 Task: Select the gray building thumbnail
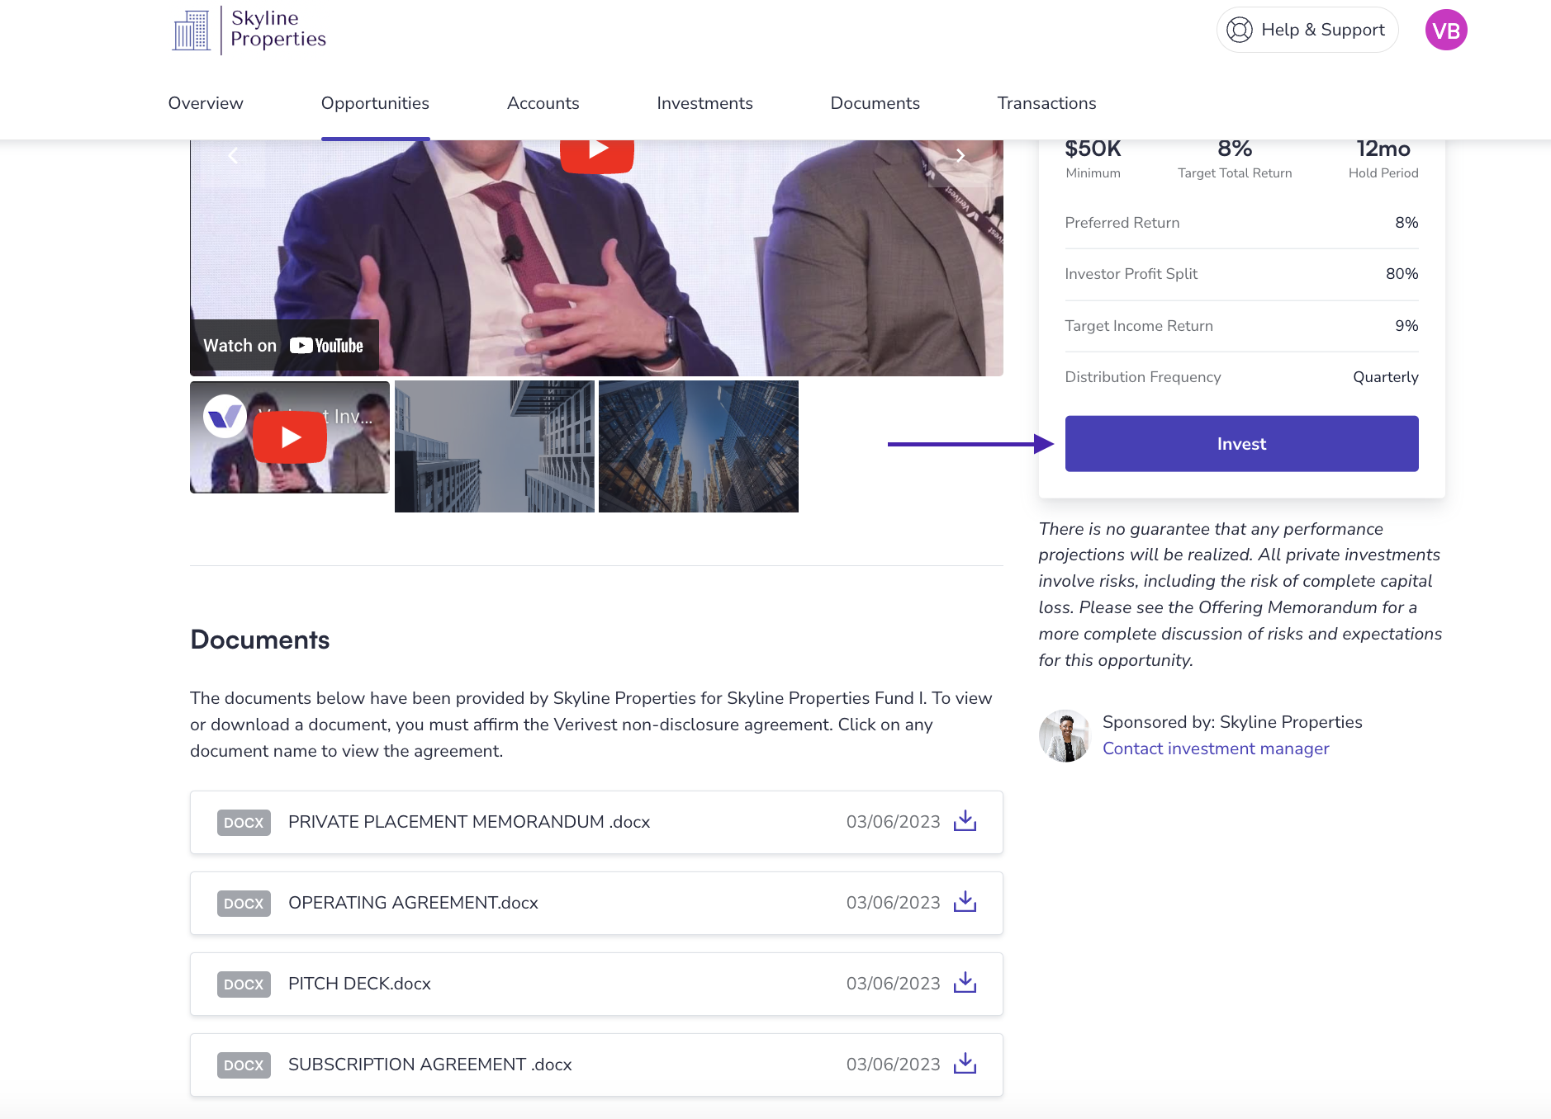494,446
